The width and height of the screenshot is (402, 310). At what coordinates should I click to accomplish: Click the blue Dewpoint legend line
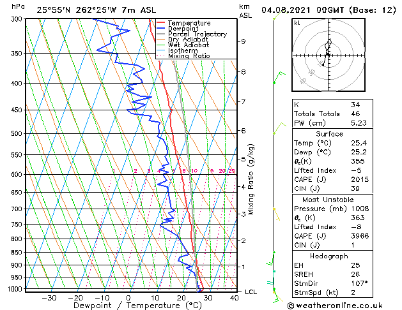[x=162, y=29]
